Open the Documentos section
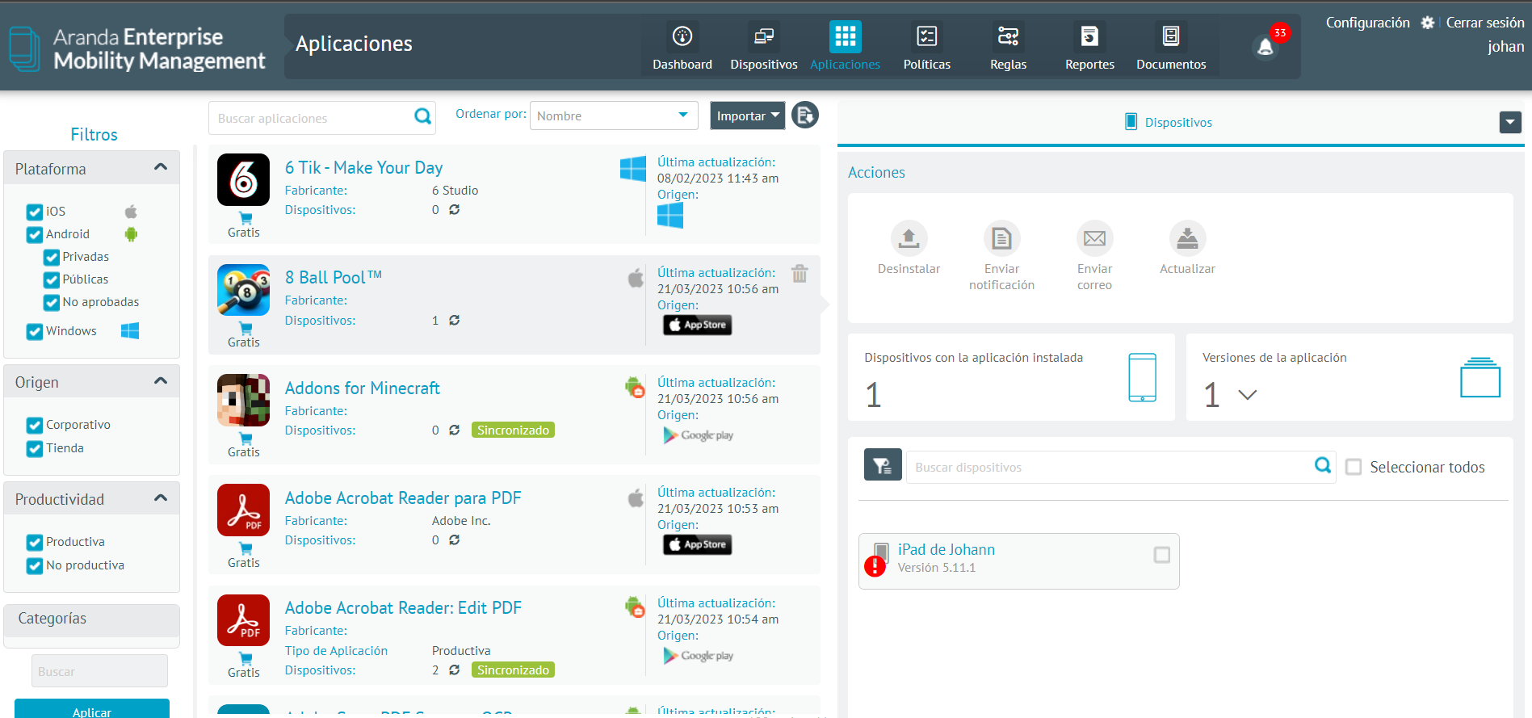 click(1171, 47)
